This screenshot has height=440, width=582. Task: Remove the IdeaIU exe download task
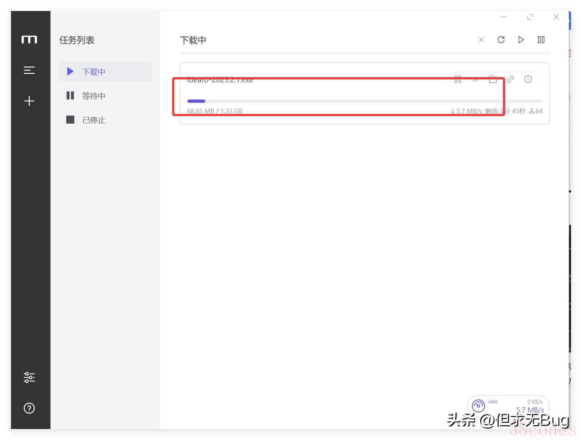(x=475, y=79)
